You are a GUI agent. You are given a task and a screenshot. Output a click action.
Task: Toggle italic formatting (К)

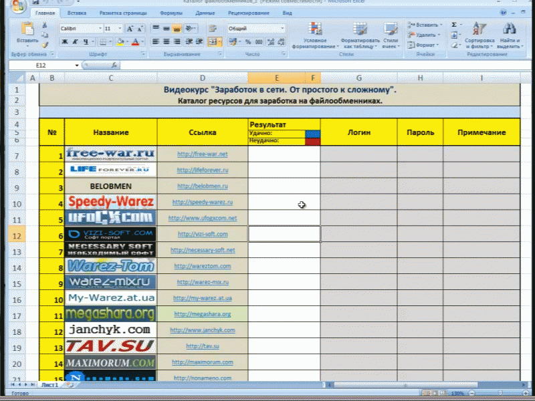75,41
